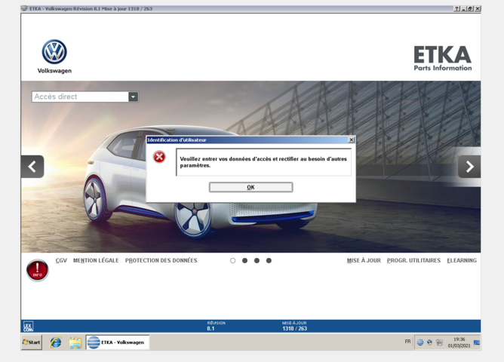Close the Identification d'utilisateur dialog
The image size is (504, 362).
click(x=352, y=140)
